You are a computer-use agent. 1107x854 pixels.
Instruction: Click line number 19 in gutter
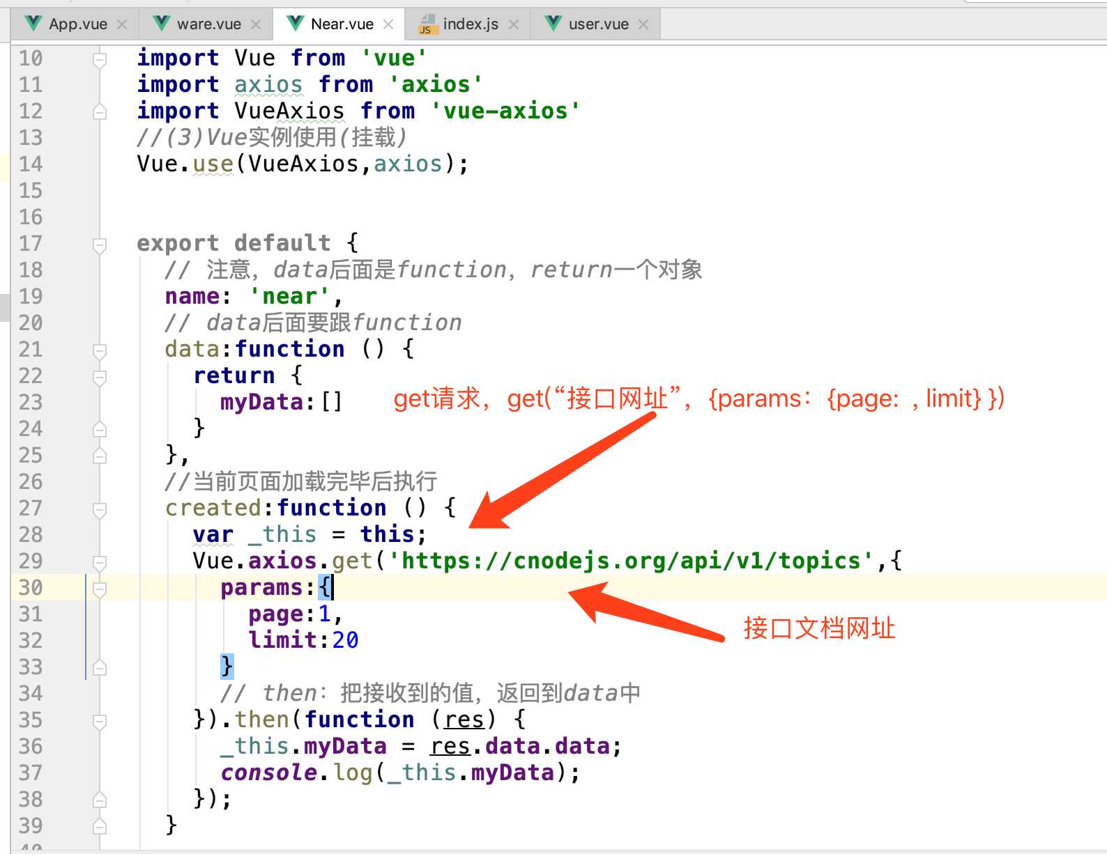point(31,297)
